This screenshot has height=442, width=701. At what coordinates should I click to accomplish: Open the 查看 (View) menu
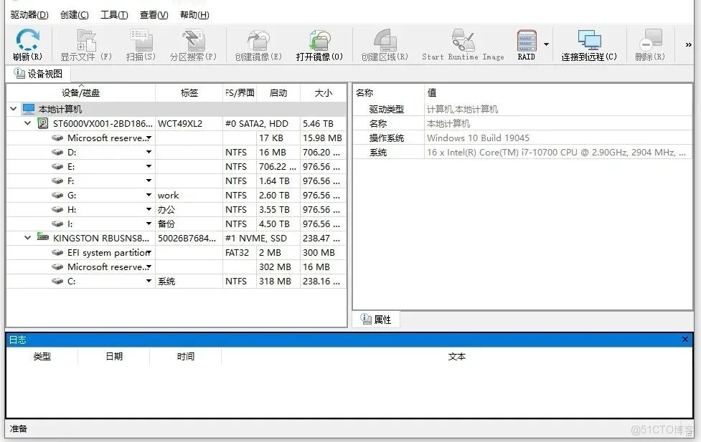(154, 14)
